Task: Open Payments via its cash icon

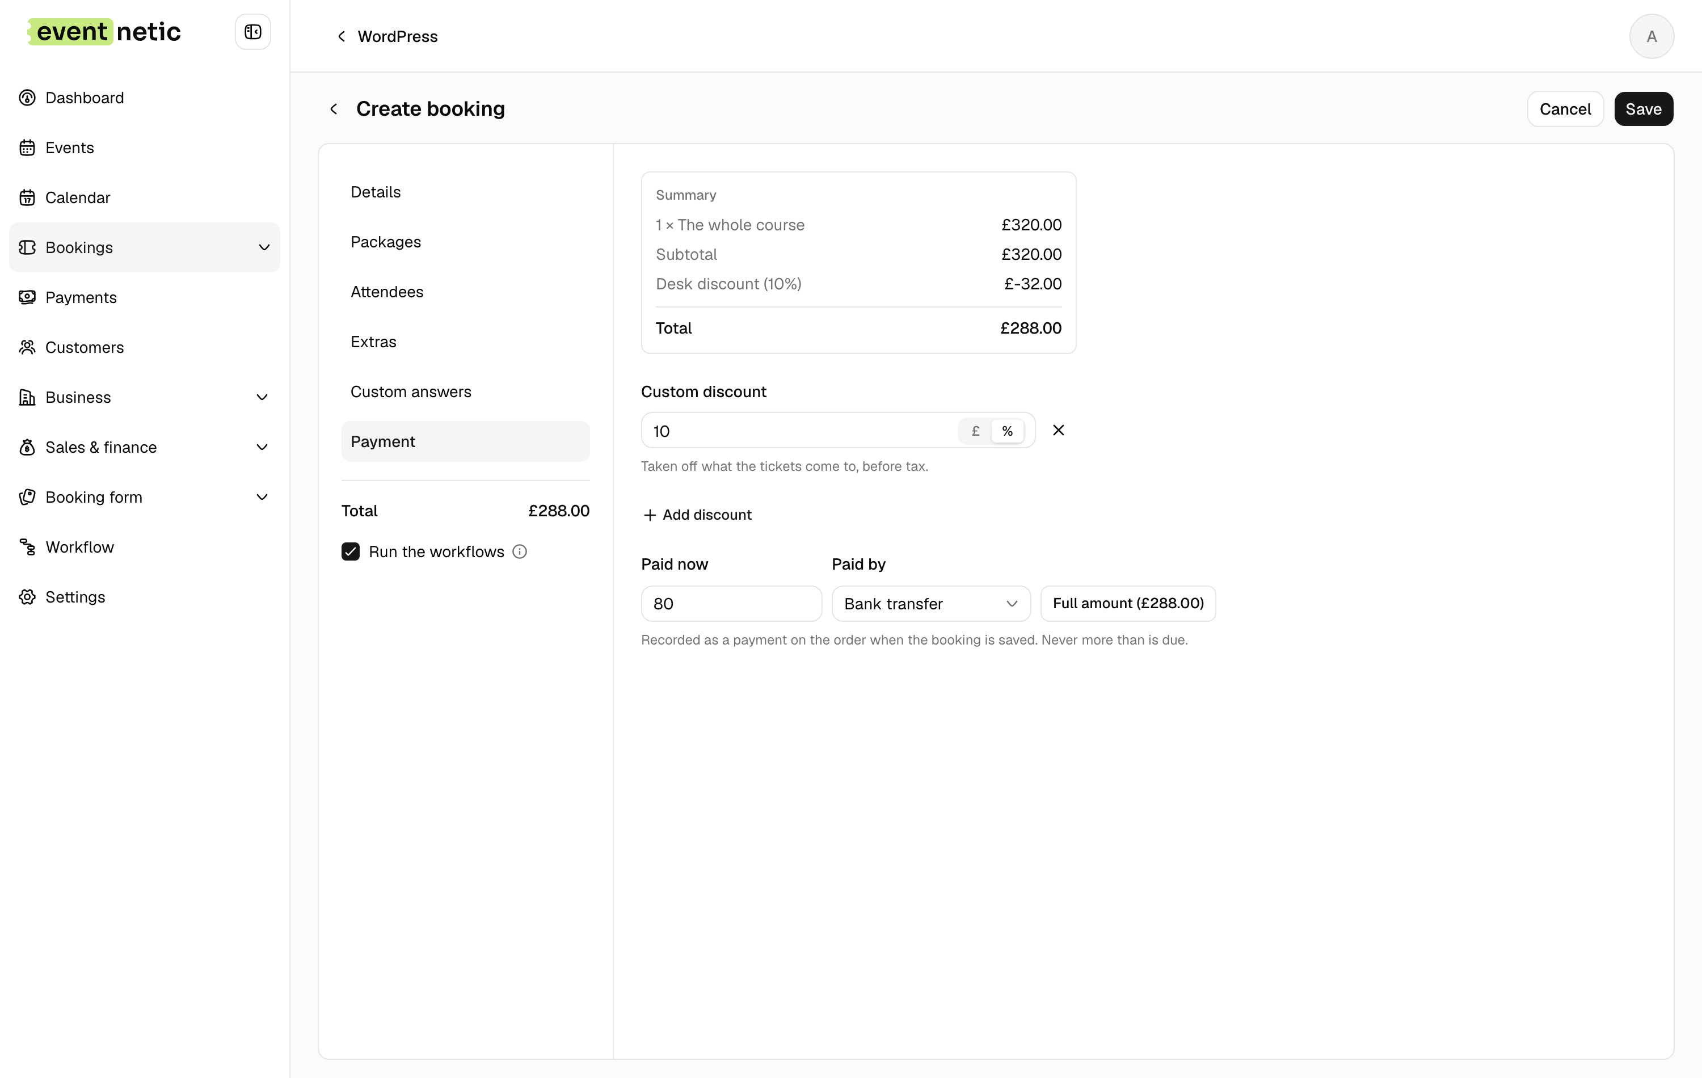Action: pos(27,298)
